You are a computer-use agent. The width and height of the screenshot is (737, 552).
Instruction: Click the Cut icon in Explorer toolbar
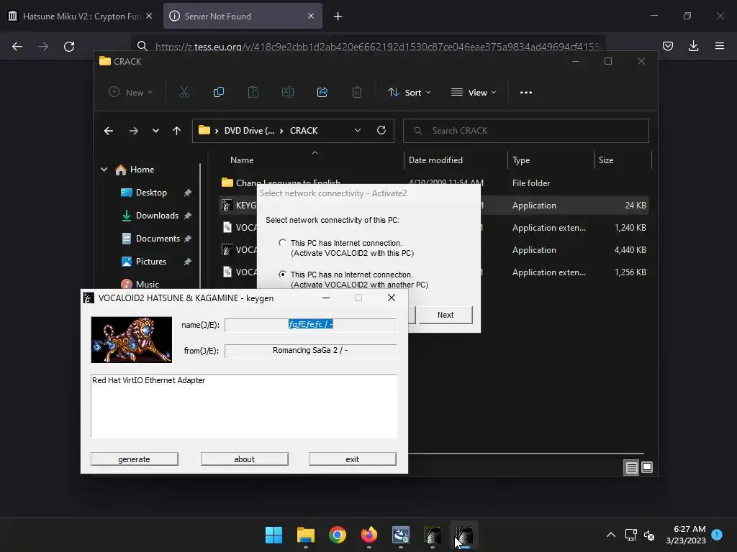184,93
